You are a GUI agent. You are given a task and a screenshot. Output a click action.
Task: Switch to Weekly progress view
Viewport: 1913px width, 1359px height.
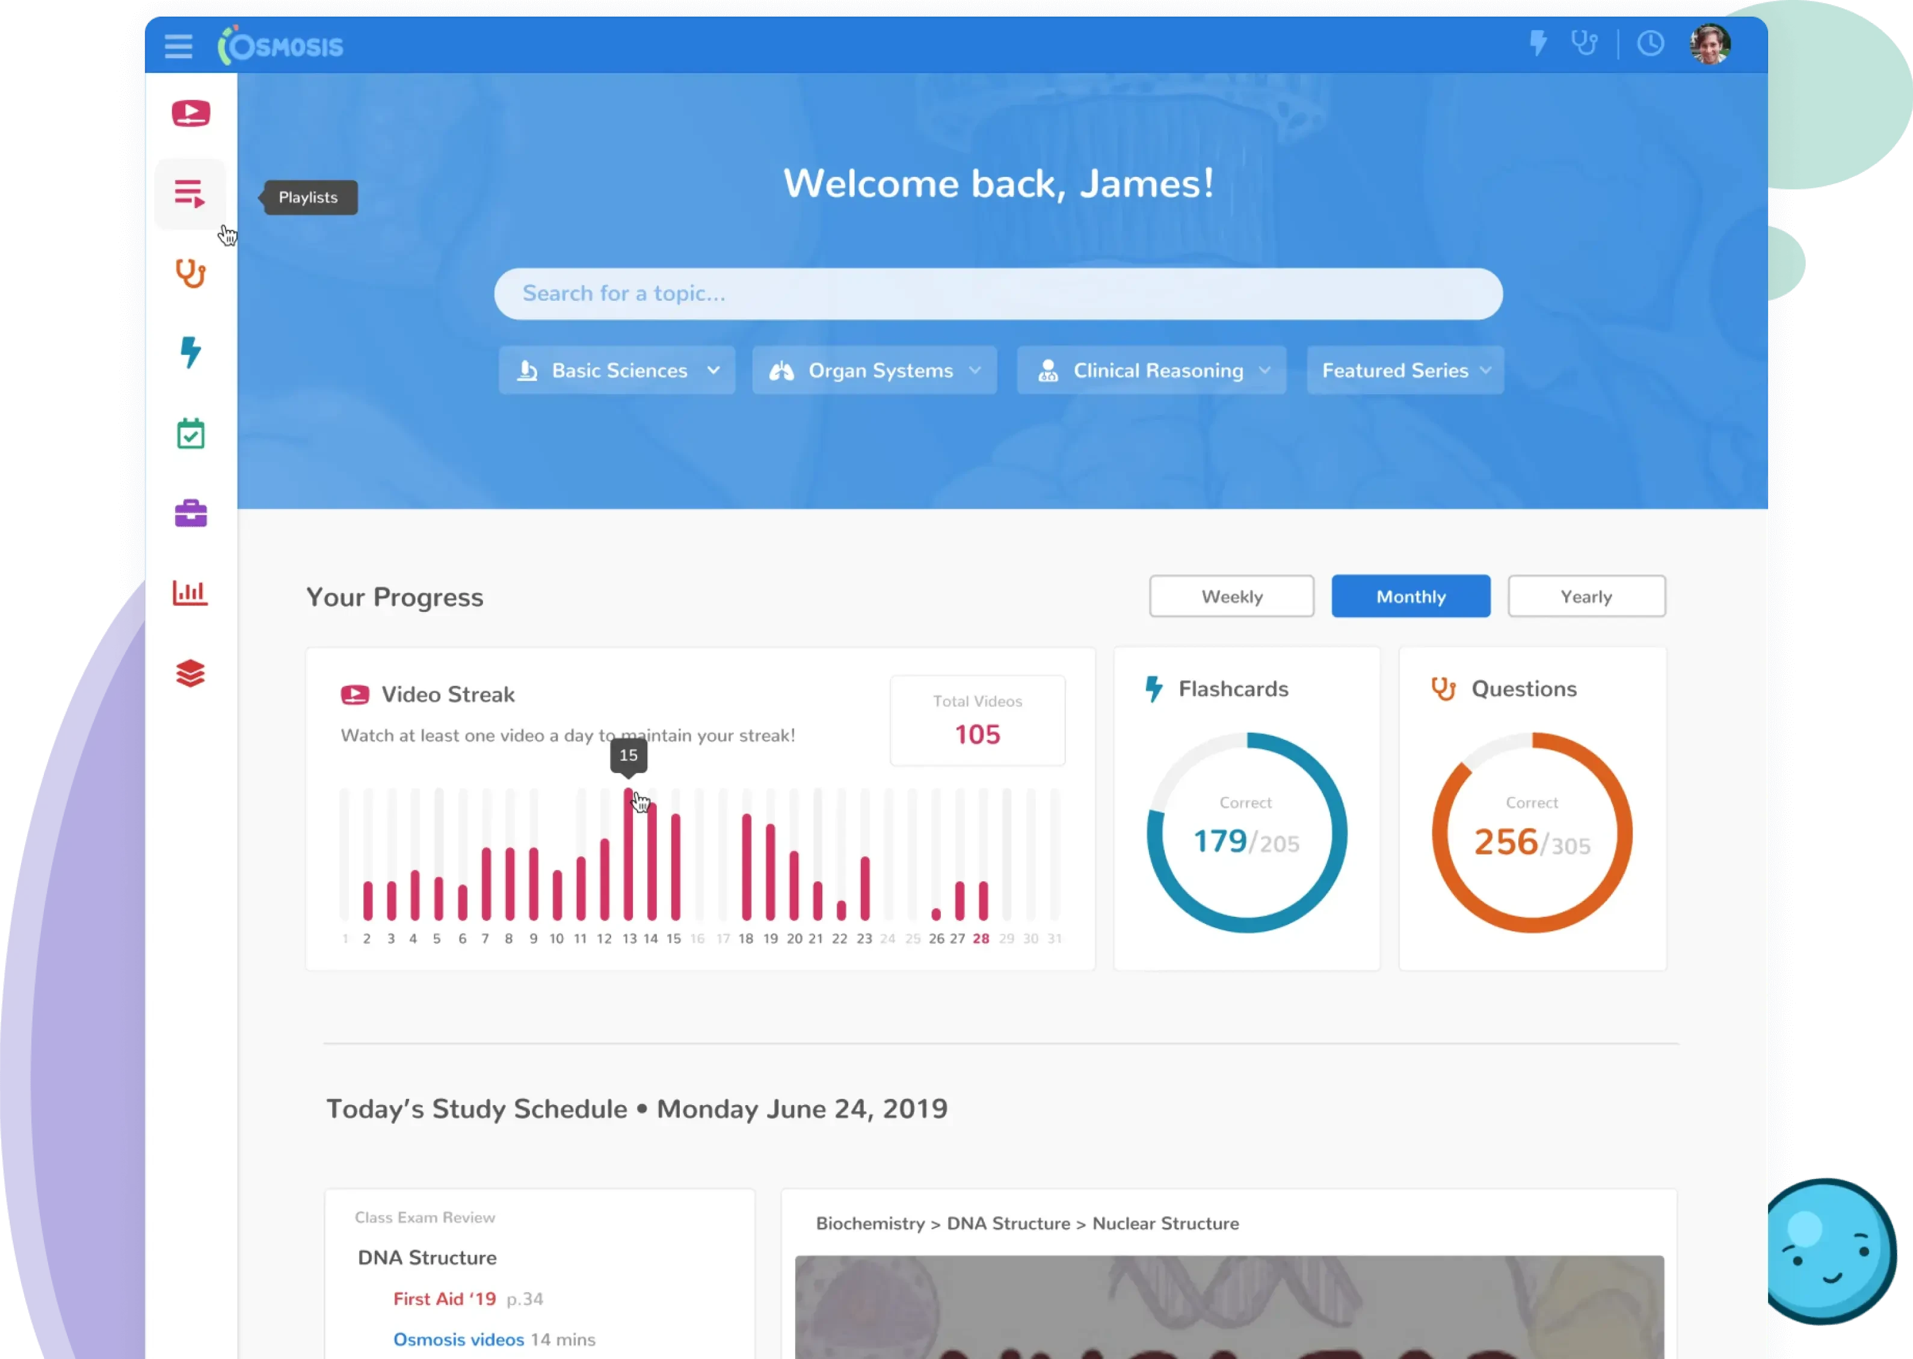[x=1232, y=596]
